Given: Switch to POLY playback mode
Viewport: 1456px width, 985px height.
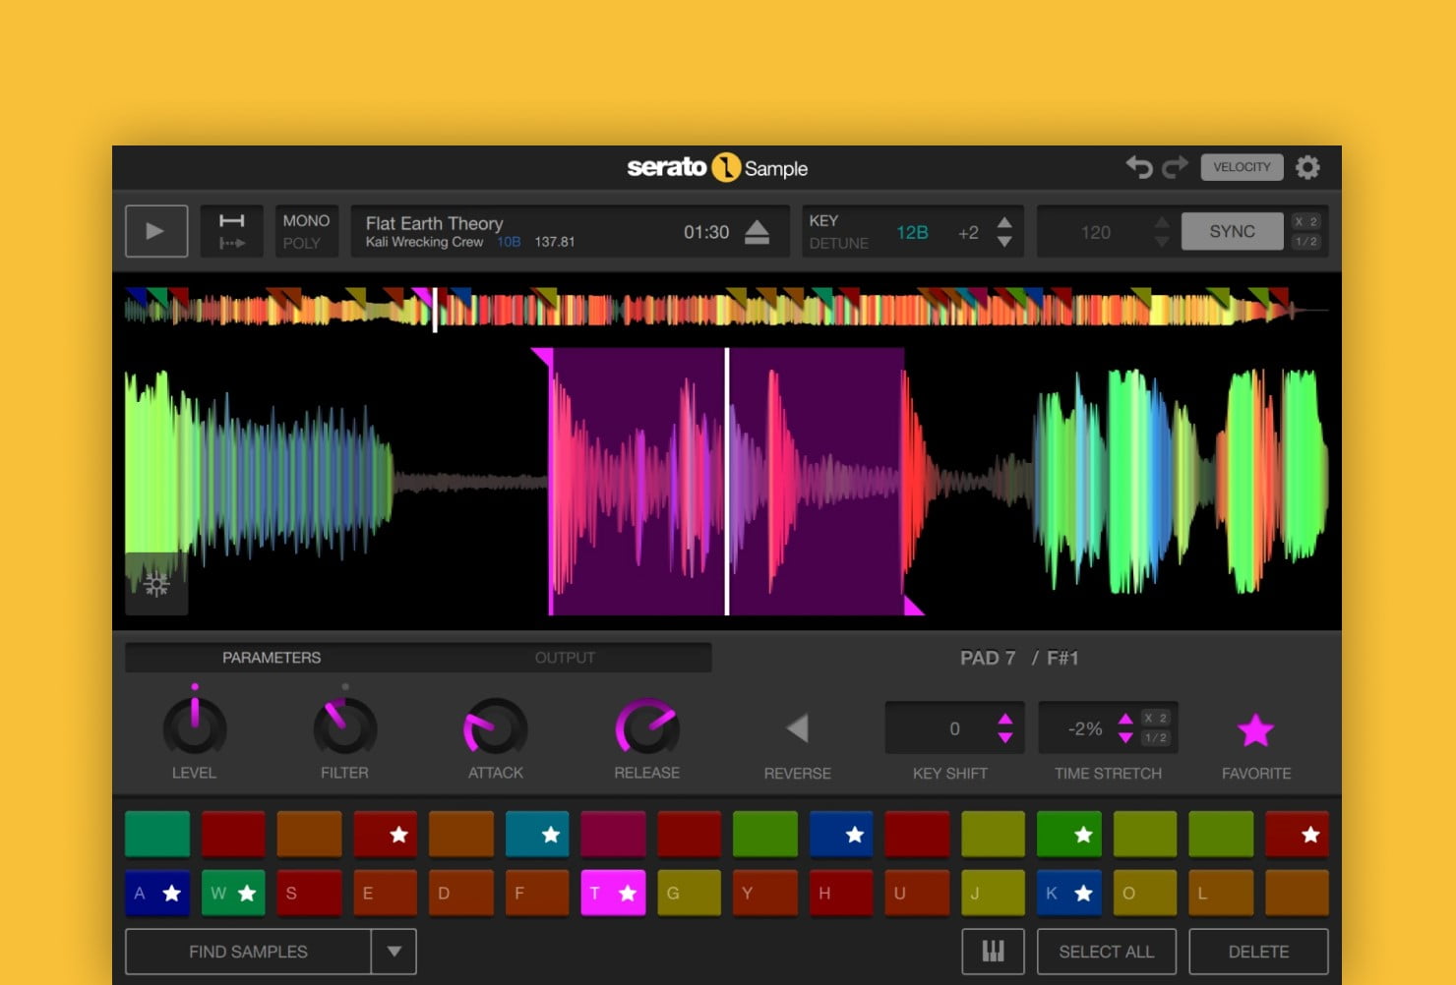Looking at the screenshot, I should pyautogui.click(x=302, y=243).
